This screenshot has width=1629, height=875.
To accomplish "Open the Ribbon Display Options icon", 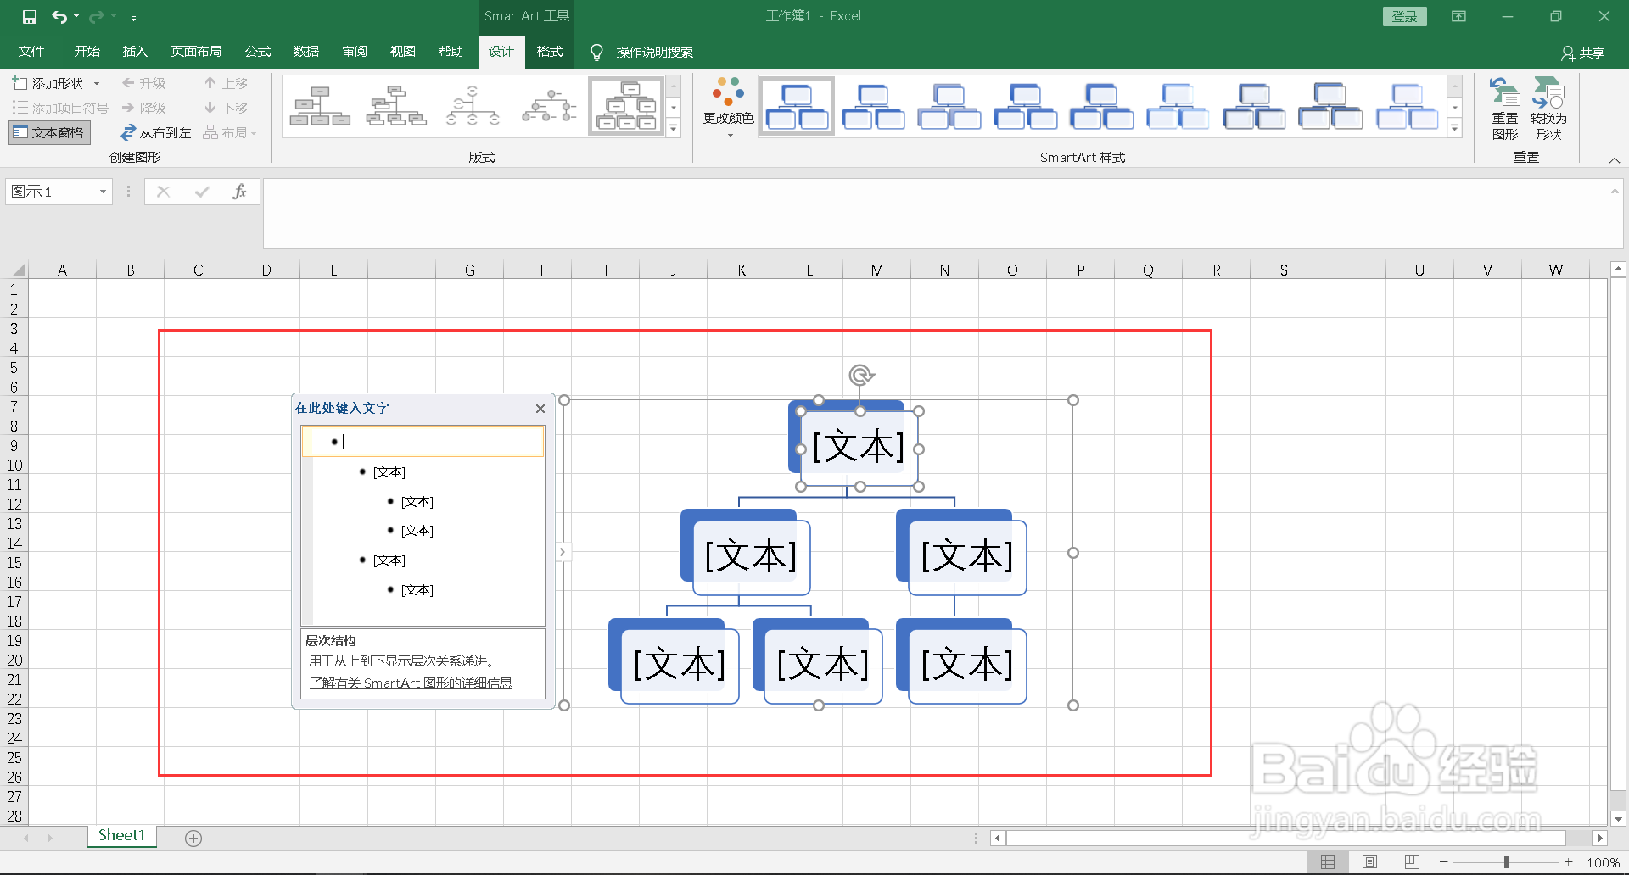I will click(x=1458, y=16).
